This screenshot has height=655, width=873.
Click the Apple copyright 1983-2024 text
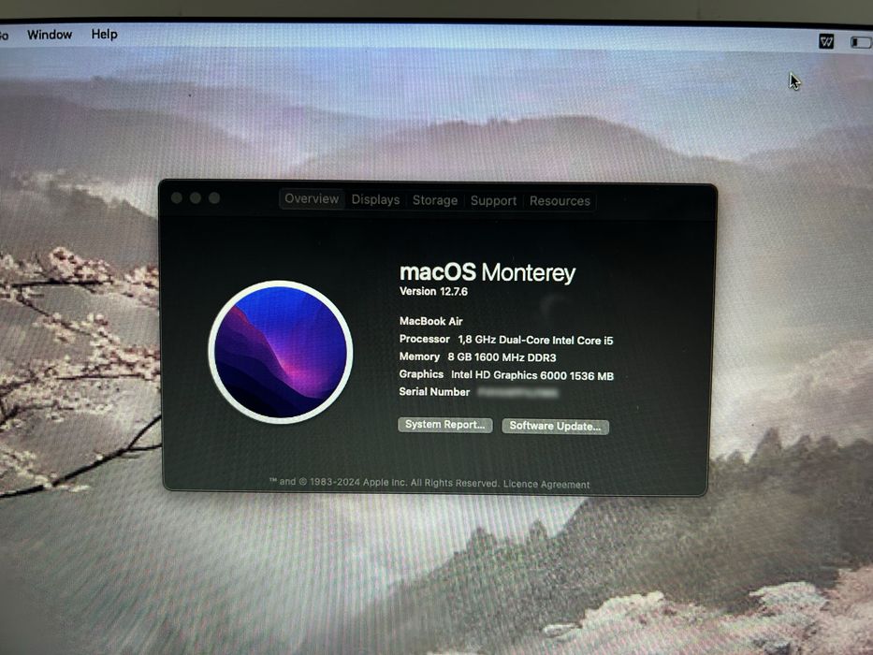(385, 482)
